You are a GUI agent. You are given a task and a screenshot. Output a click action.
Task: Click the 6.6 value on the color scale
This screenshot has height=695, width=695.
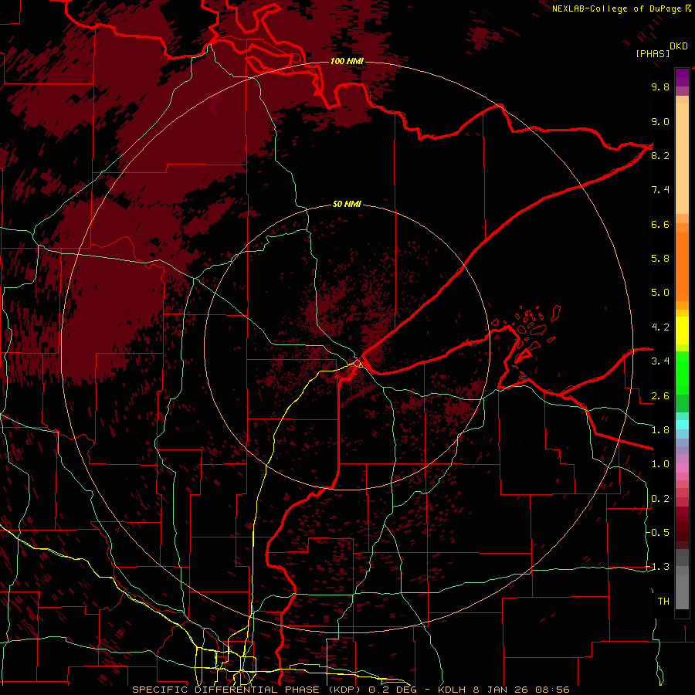(x=660, y=224)
